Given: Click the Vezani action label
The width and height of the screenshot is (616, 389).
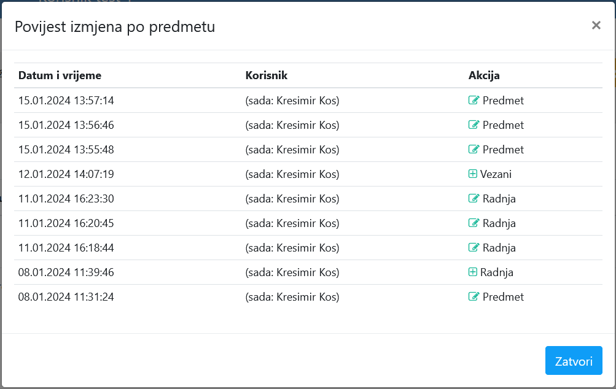Looking at the screenshot, I should [496, 174].
